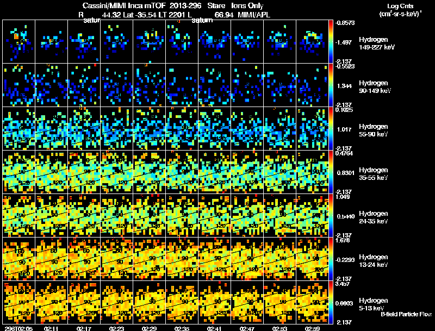
Task: Click the '02:59' time axis label
Action: coord(312,329)
